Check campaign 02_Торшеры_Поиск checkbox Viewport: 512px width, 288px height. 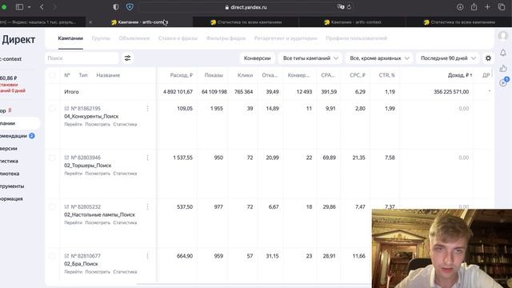(52, 158)
